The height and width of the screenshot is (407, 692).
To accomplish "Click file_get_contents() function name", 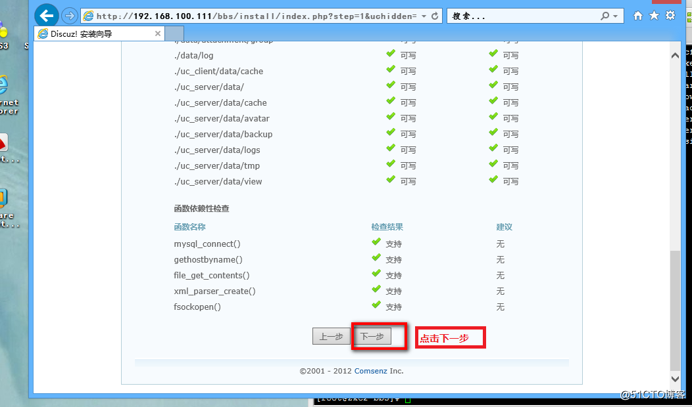I will tap(212, 276).
